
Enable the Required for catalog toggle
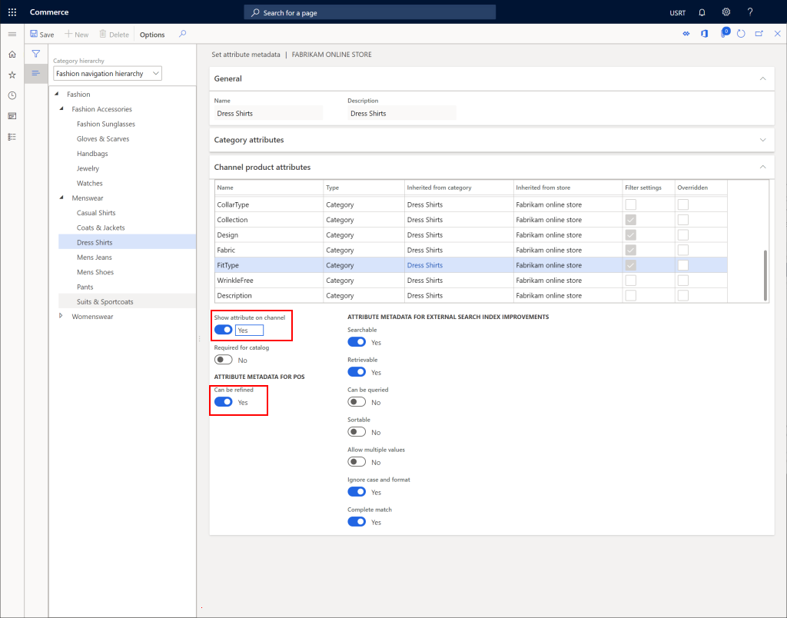[224, 360]
